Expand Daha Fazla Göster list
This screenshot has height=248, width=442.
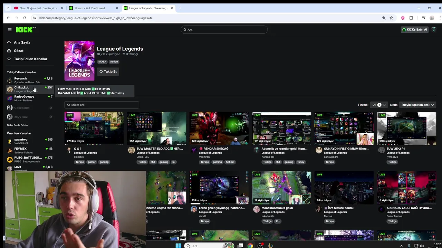(x=18, y=125)
